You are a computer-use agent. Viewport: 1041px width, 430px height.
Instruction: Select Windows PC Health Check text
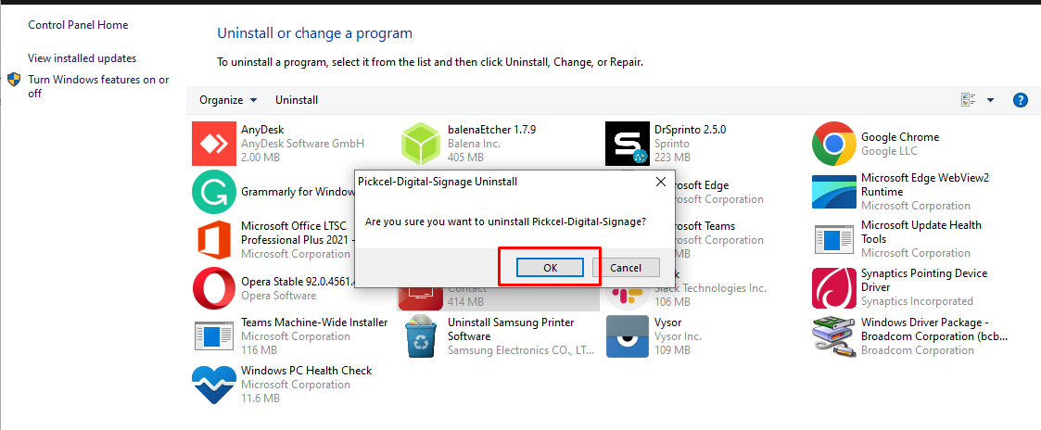coord(307,371)
